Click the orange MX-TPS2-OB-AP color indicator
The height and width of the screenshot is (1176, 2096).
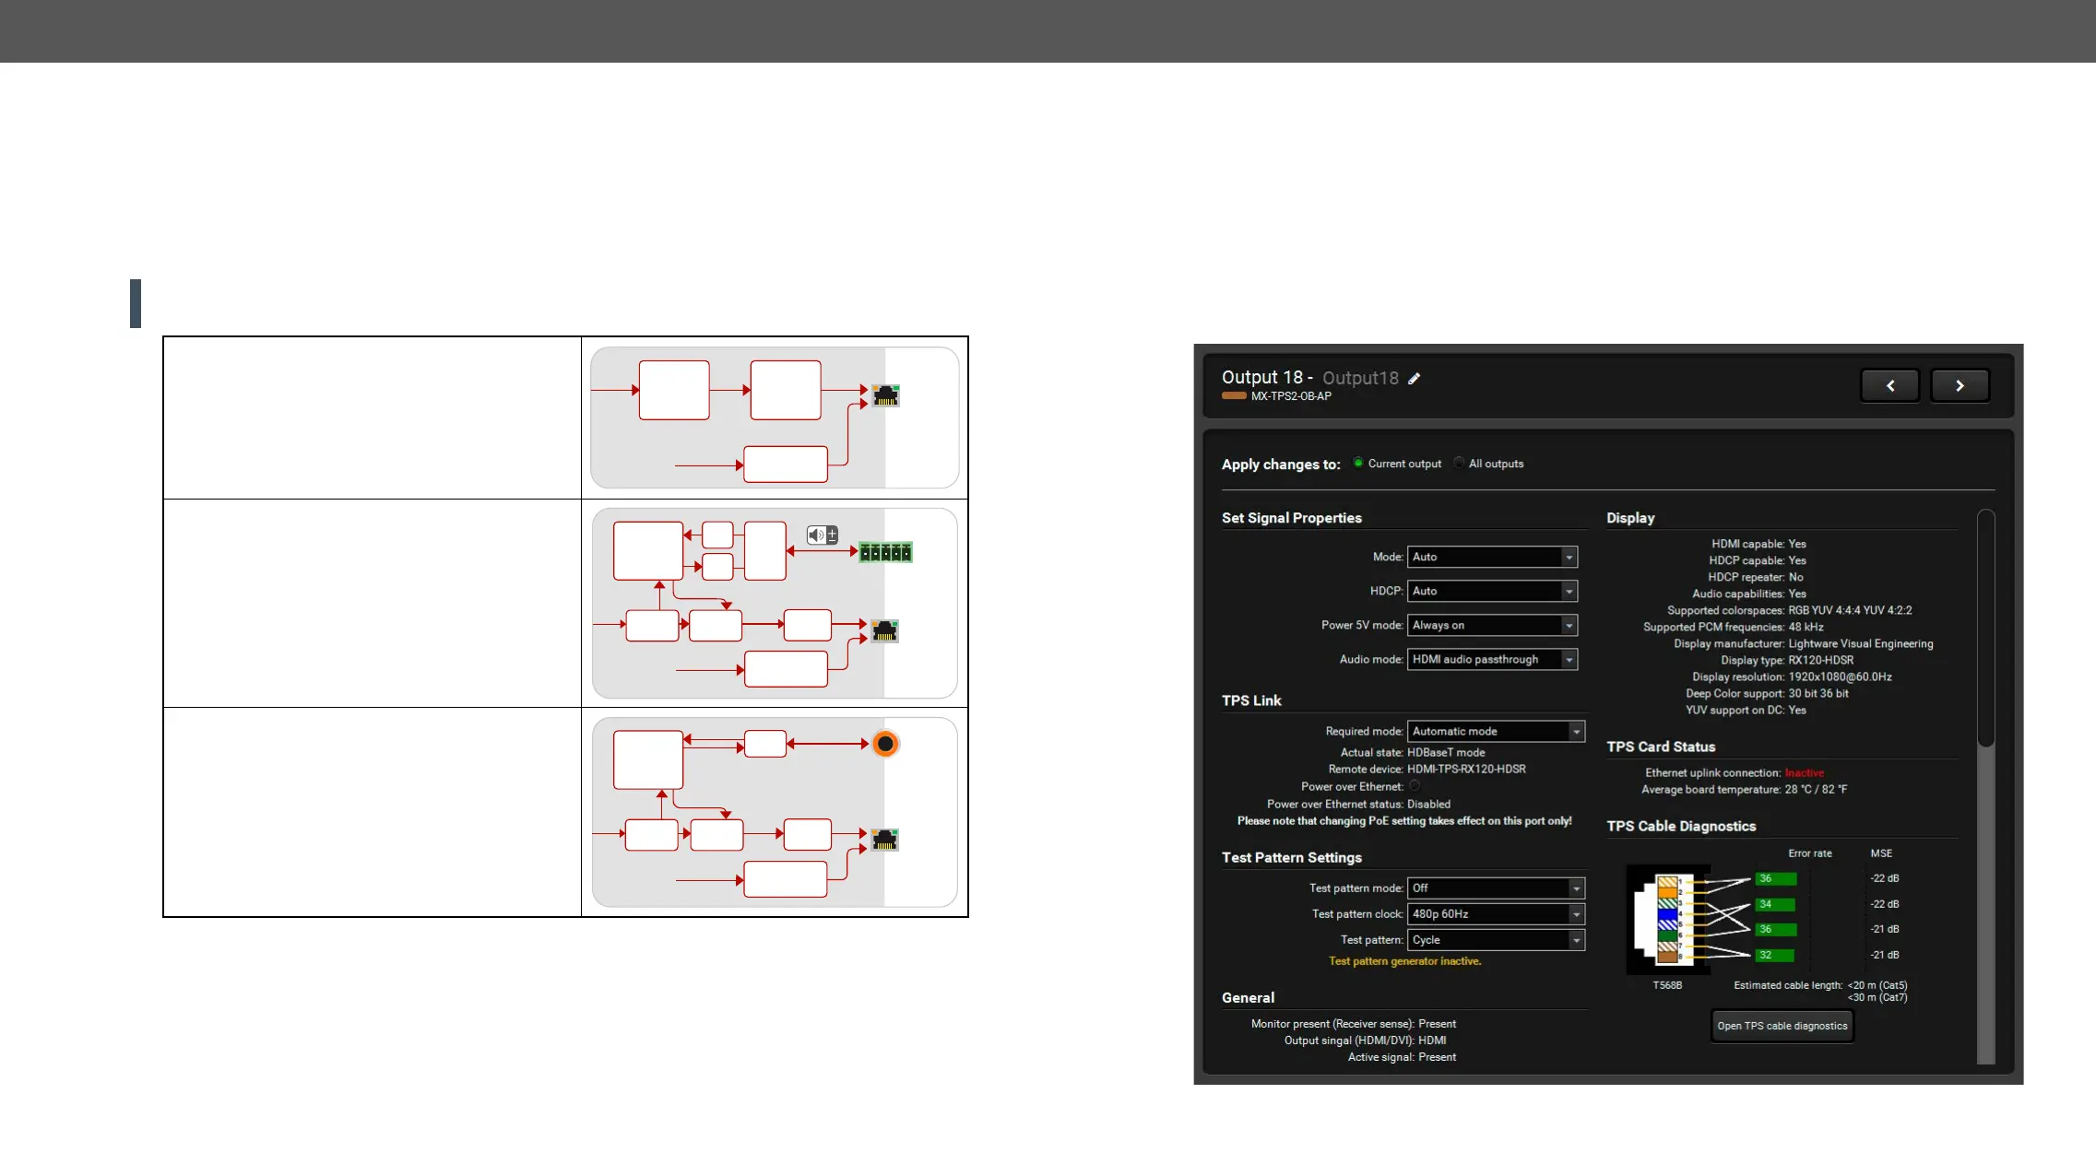tap(1234, 396)
